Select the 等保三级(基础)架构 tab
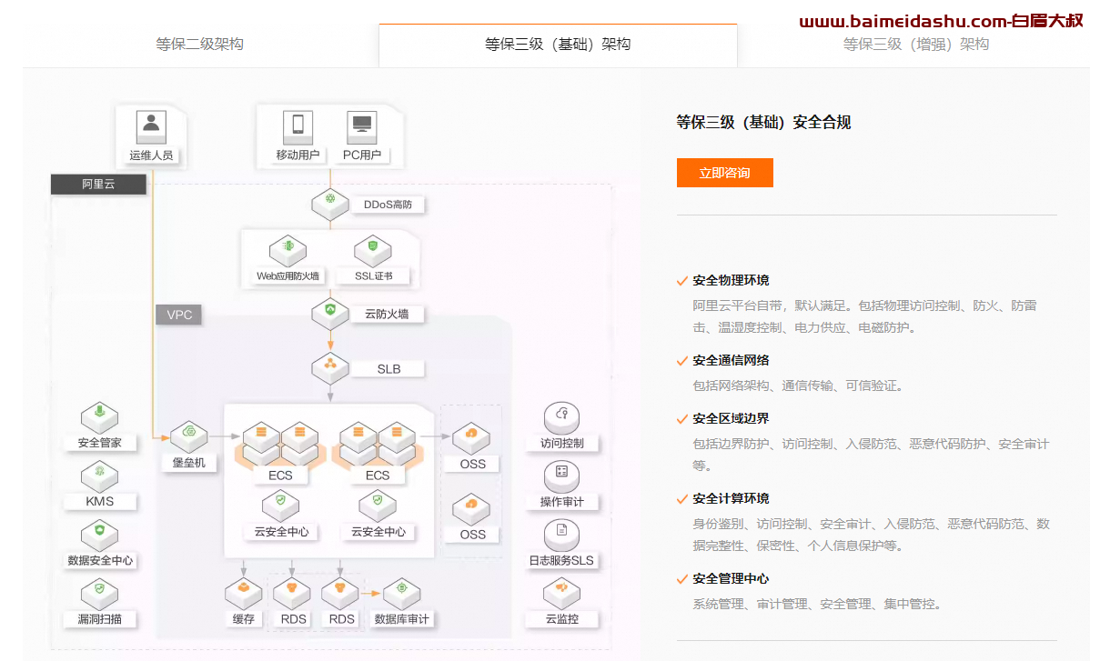 558,44
